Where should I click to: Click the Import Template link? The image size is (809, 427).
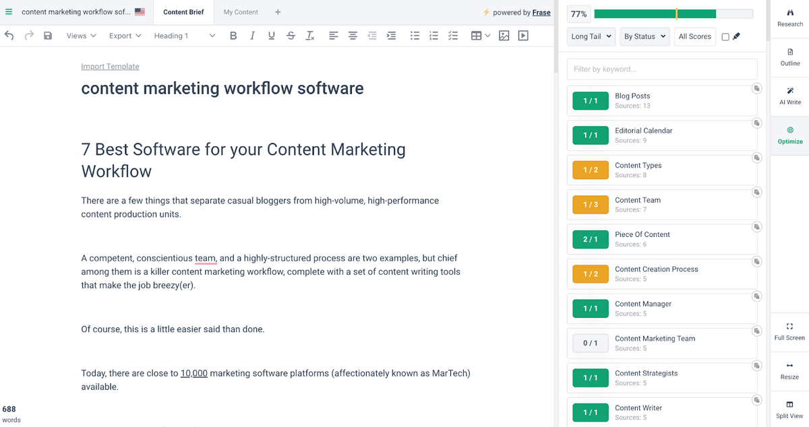(110, 66)
